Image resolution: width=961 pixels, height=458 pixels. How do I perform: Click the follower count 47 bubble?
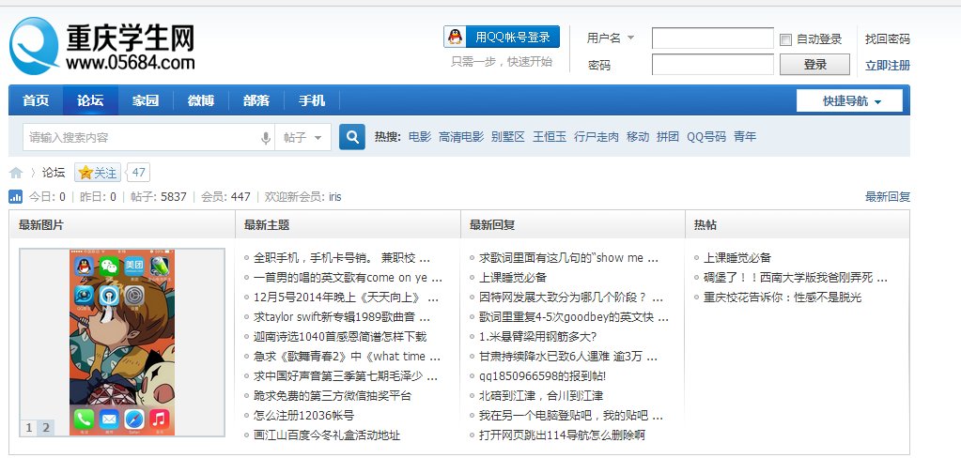click(x=138, y=173)
